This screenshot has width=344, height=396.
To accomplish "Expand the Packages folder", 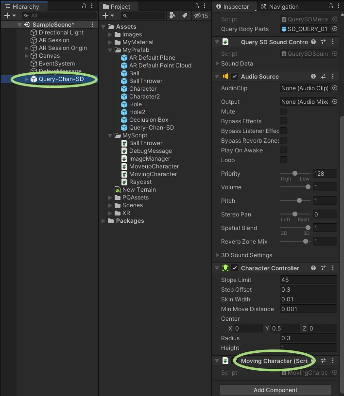I will [x=103, y=221].
